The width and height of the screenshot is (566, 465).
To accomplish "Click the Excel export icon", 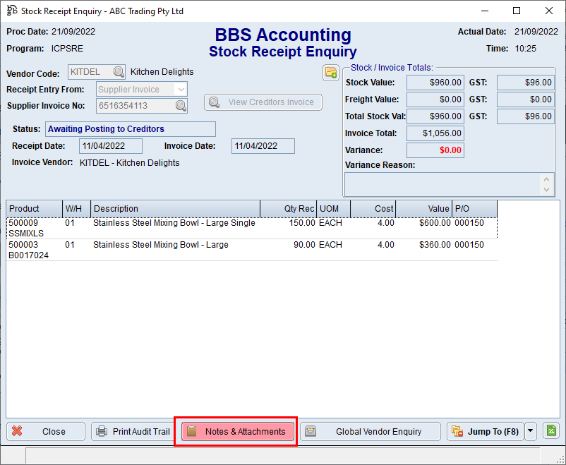I will coord(550,430).
